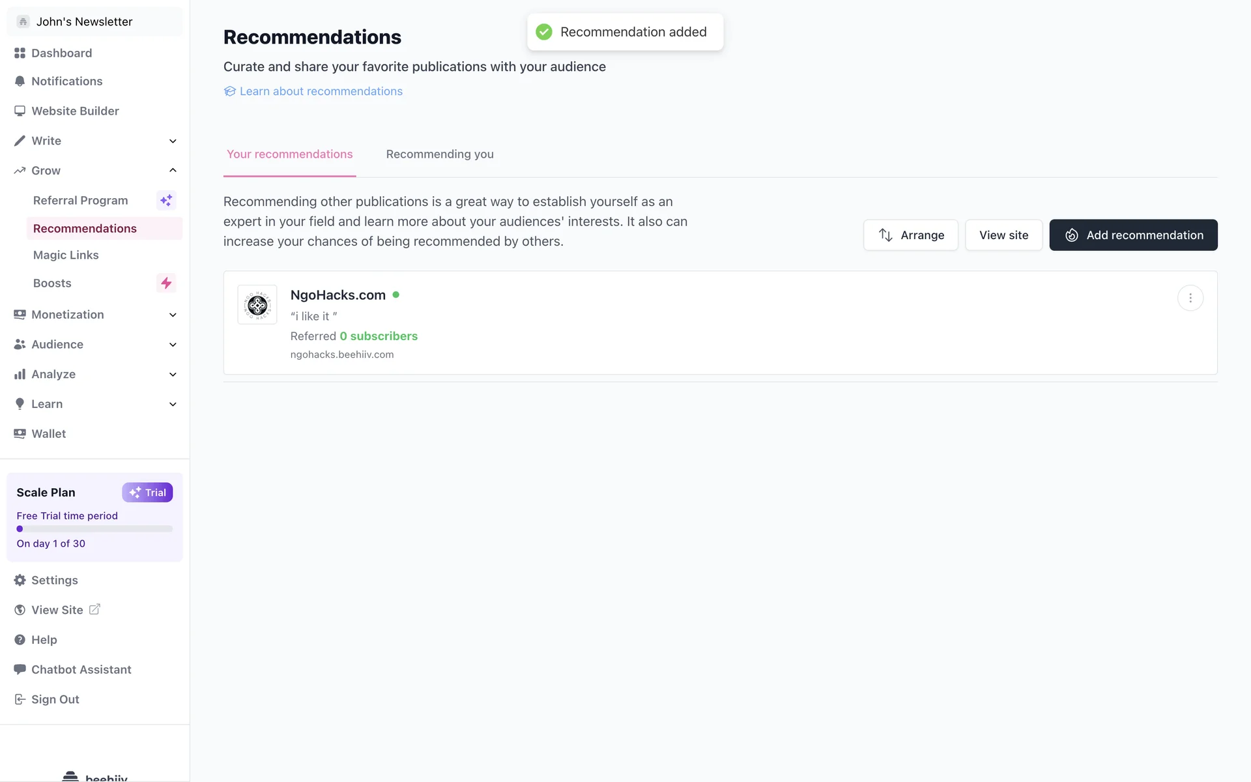Image resolution: width=1251 pixels, height=782 pixels.
Task: Click the Settings gear icon
Action: [20, 580]
